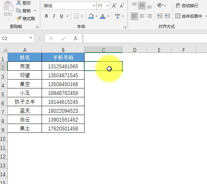The image size is (207, 184).
Task: Open the font (字体) dialog launcher
Action: click(125, 27)
